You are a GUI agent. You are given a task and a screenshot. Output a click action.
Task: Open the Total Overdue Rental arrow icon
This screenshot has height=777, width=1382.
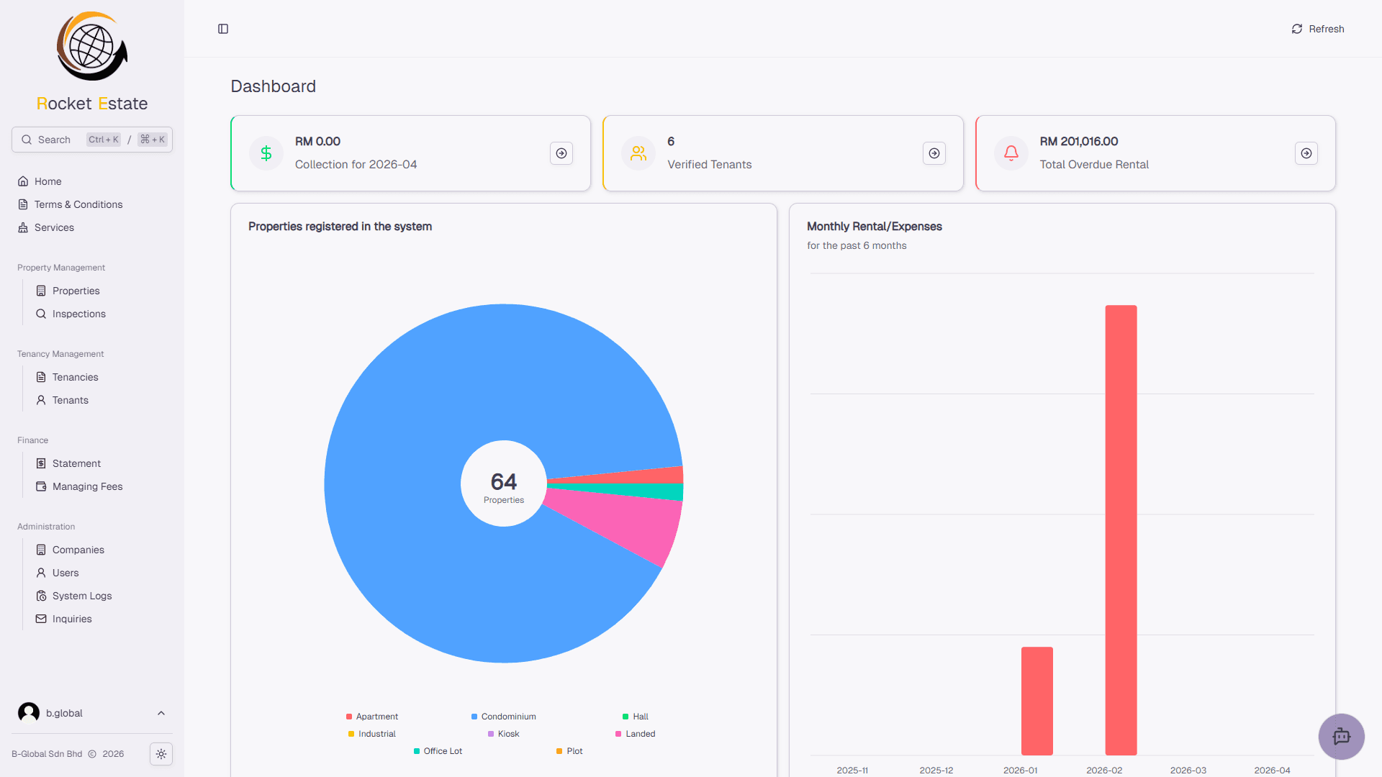click(1306, 153)
